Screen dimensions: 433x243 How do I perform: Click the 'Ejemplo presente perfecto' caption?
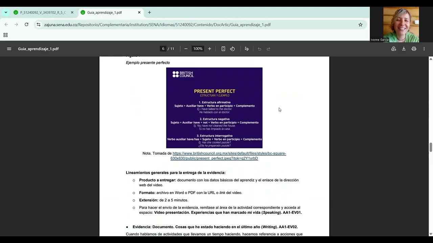tap(148, 63)
